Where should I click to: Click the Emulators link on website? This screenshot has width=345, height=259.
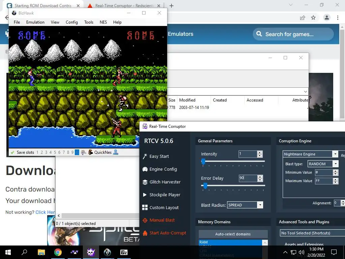click(181, 34)
